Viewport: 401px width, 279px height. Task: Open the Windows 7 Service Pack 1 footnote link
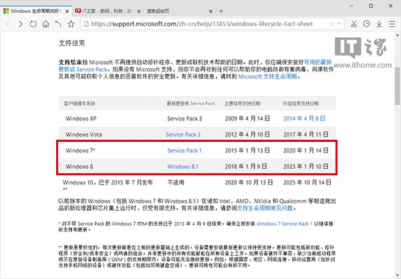pos(285,223)
